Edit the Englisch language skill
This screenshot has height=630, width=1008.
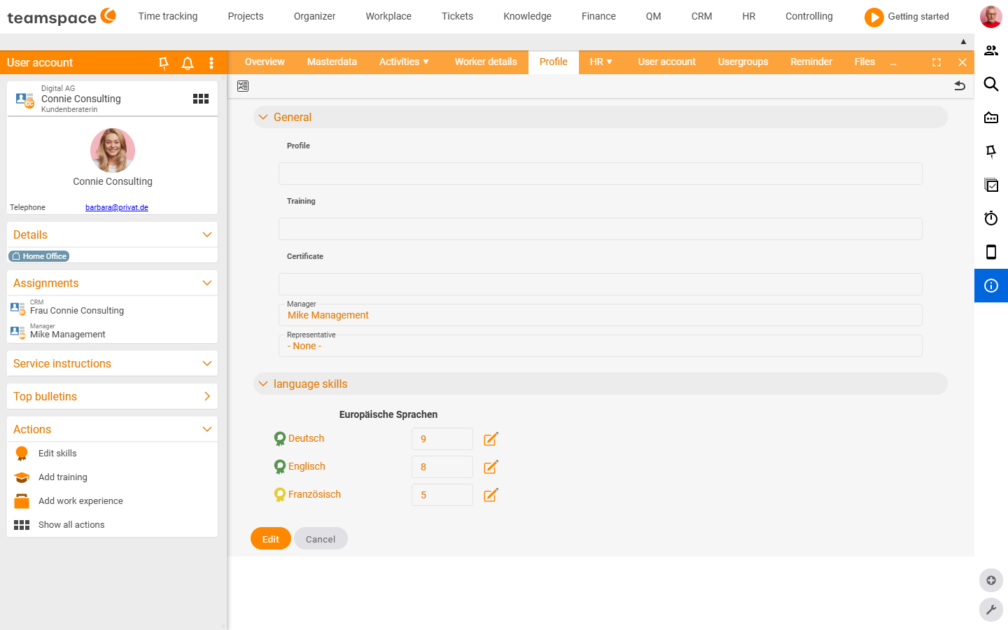point(491,467)
